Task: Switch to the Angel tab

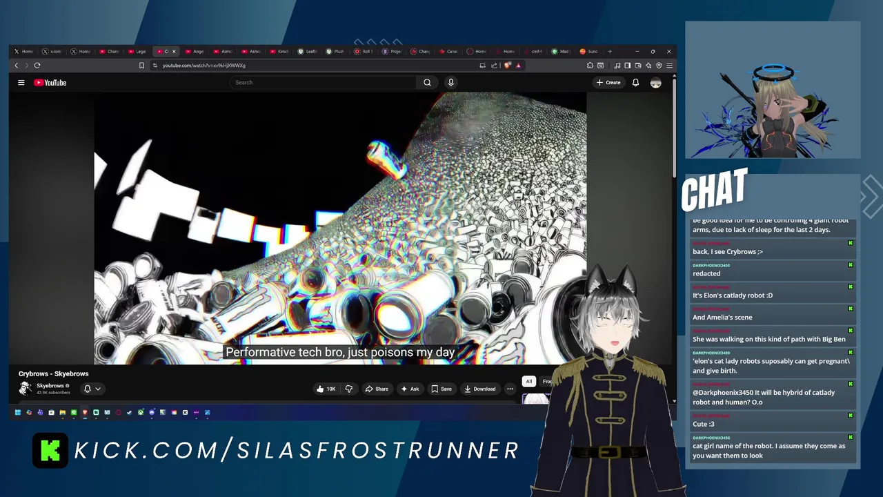Action: coord(195,51)
